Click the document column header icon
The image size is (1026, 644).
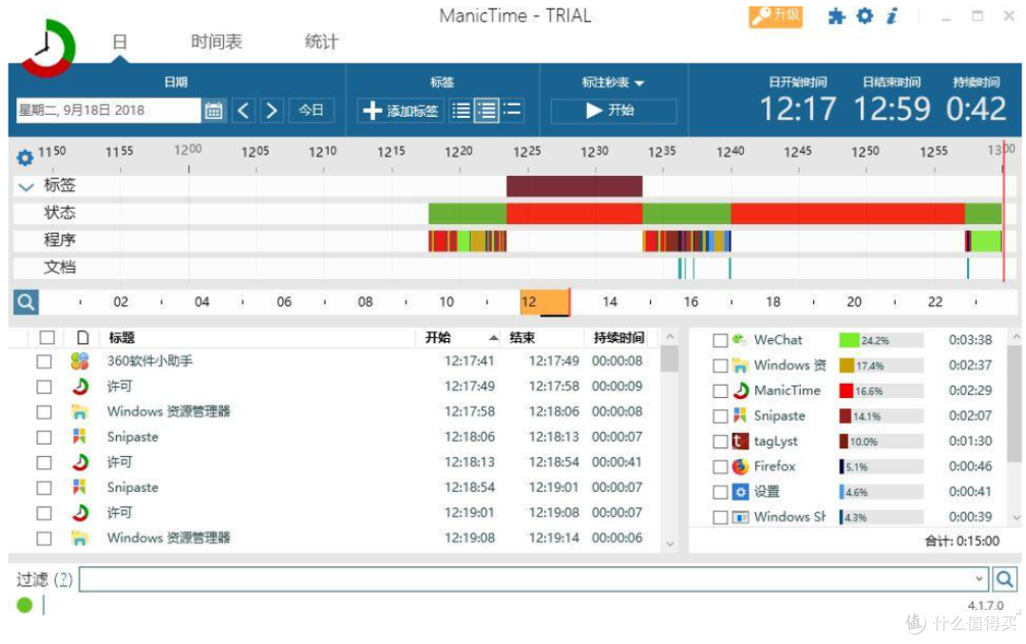tap(83, 338)
